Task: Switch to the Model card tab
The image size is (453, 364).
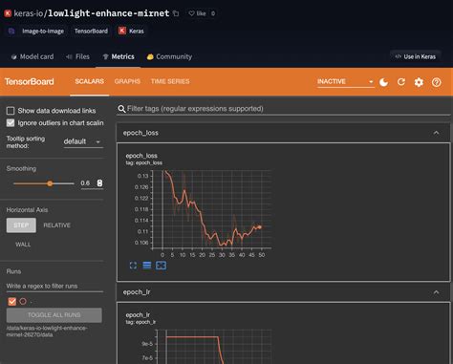Action: [32, 56]
